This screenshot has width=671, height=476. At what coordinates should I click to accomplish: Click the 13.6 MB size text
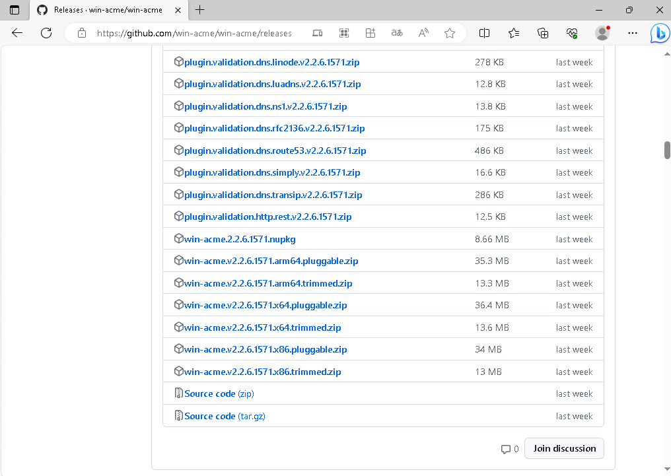pos(492,327)
